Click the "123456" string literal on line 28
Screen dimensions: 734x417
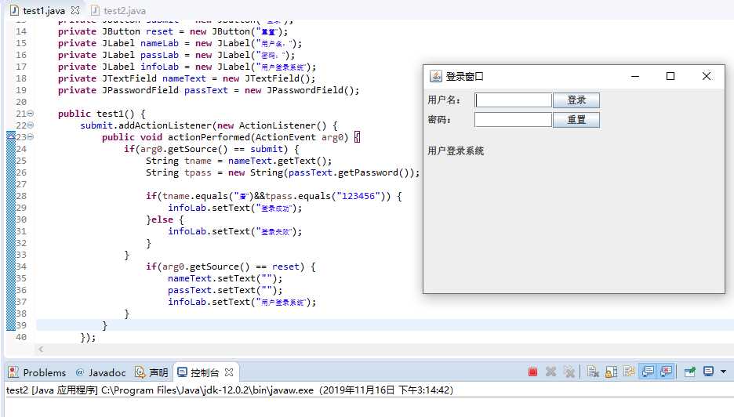(x=358, y=196)
